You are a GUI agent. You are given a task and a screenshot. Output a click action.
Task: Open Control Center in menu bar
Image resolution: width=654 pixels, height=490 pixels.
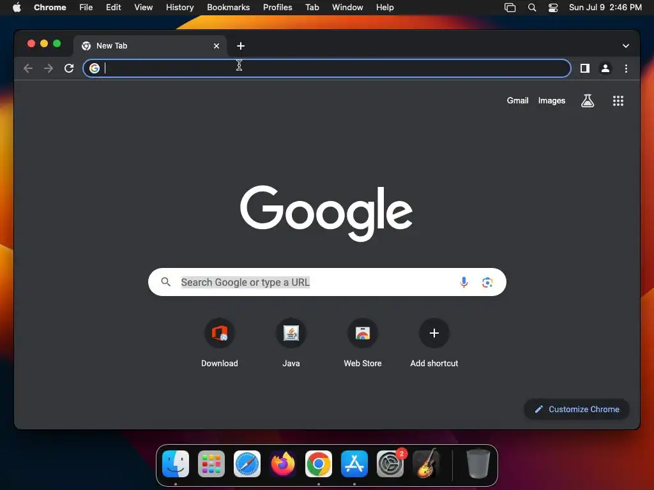tap(553, 8)
